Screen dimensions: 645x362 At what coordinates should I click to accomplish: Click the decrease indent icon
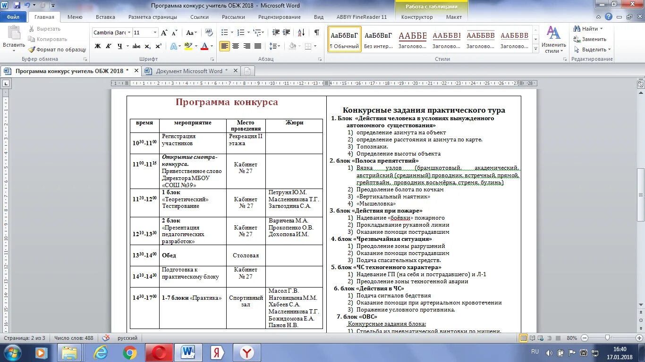275,33
